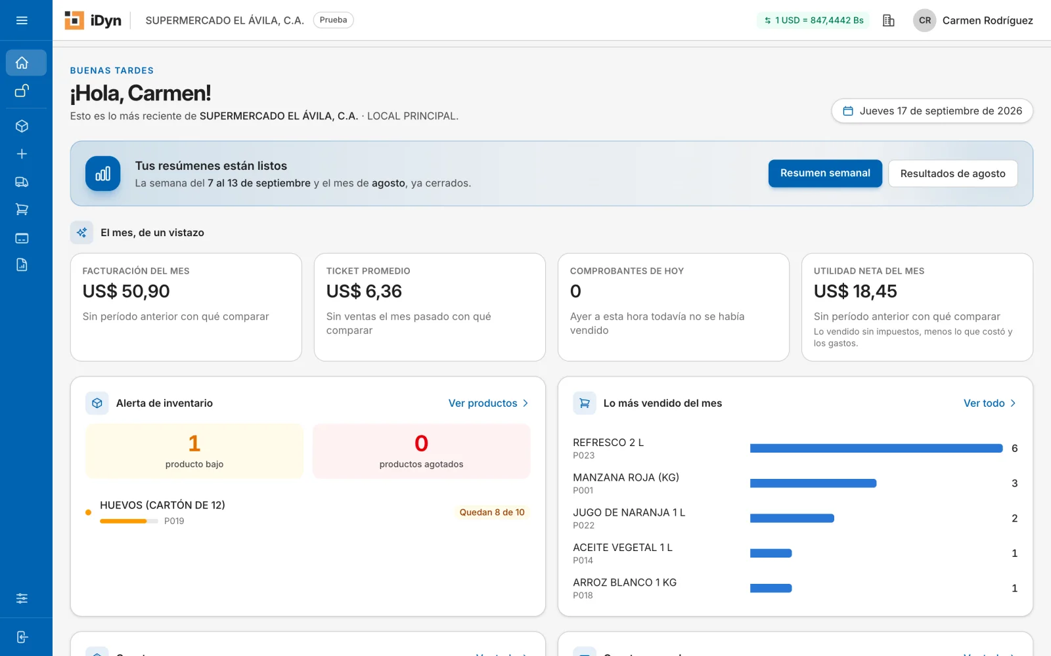The image size is (1051, 656).
Task: Click the CR user avatar
Action: coord(924,20)
